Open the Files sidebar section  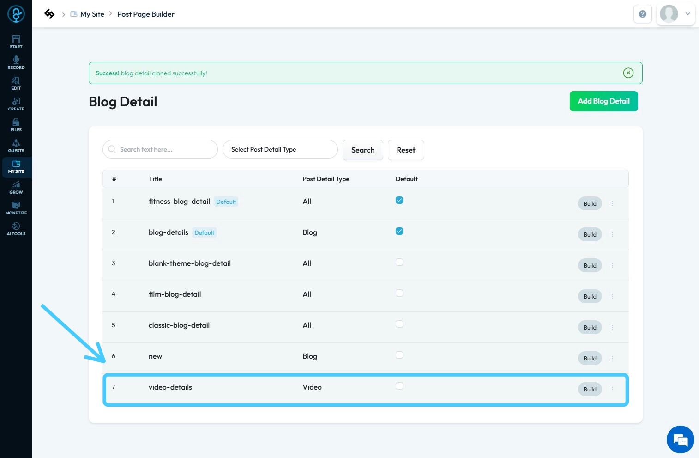click(16, 125)
